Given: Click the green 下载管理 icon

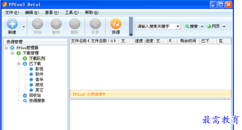Looking at the screenshot, I should coord(18,53).
